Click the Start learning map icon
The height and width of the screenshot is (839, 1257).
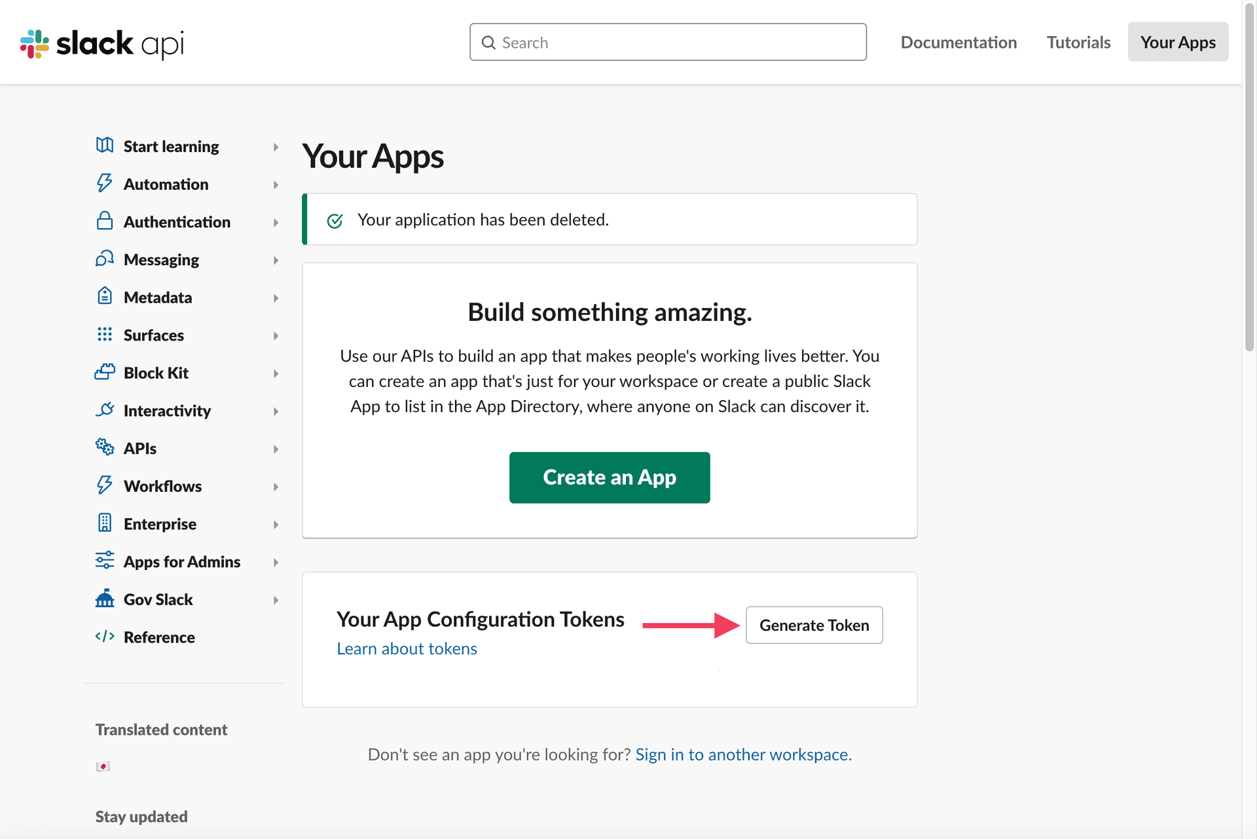pos(105,145)
